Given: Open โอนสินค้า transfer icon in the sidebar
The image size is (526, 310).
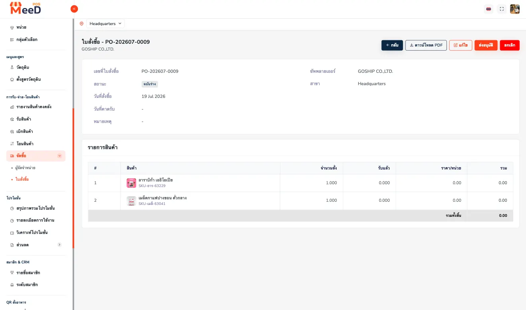Looking at the screenshot, I should (12, 144).
